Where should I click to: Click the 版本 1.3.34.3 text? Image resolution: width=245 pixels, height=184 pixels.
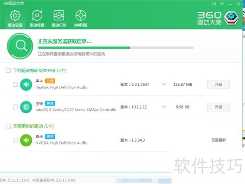click(133, 140)
